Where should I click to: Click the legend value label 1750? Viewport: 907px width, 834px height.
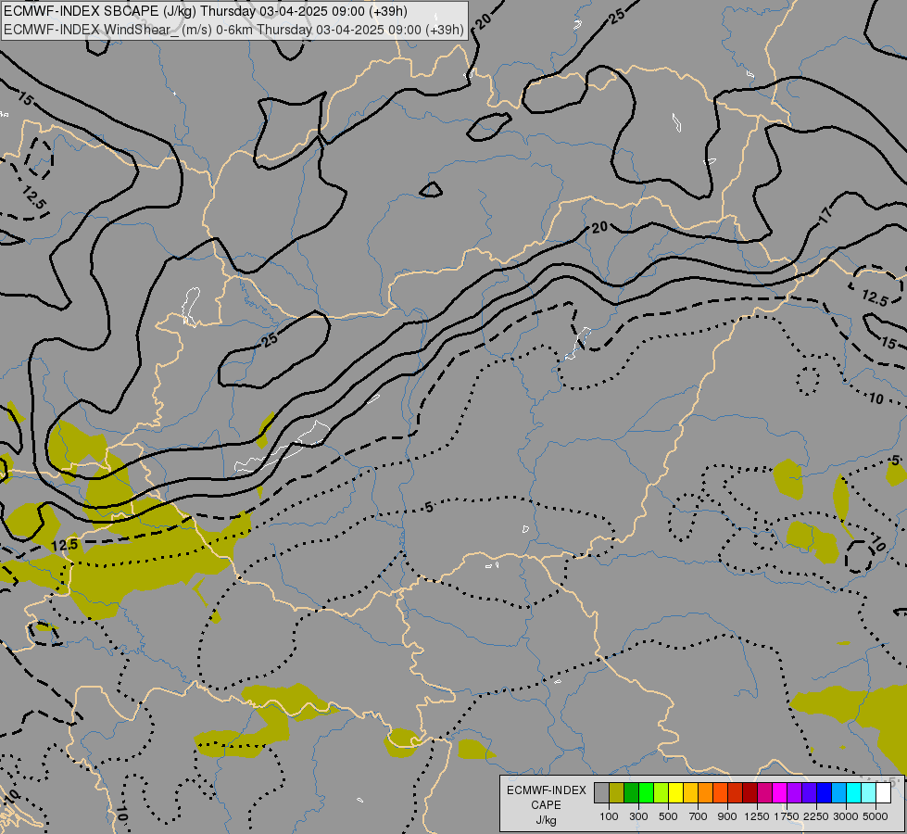pyautogui.click(x=787, y=816)
